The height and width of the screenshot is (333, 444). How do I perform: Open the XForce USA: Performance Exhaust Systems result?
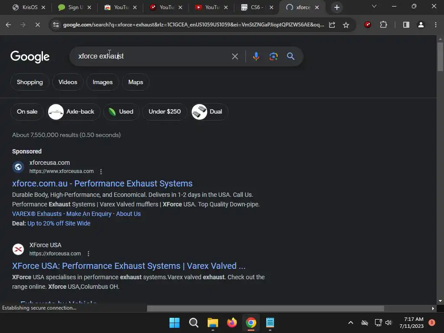click(128, 266)
